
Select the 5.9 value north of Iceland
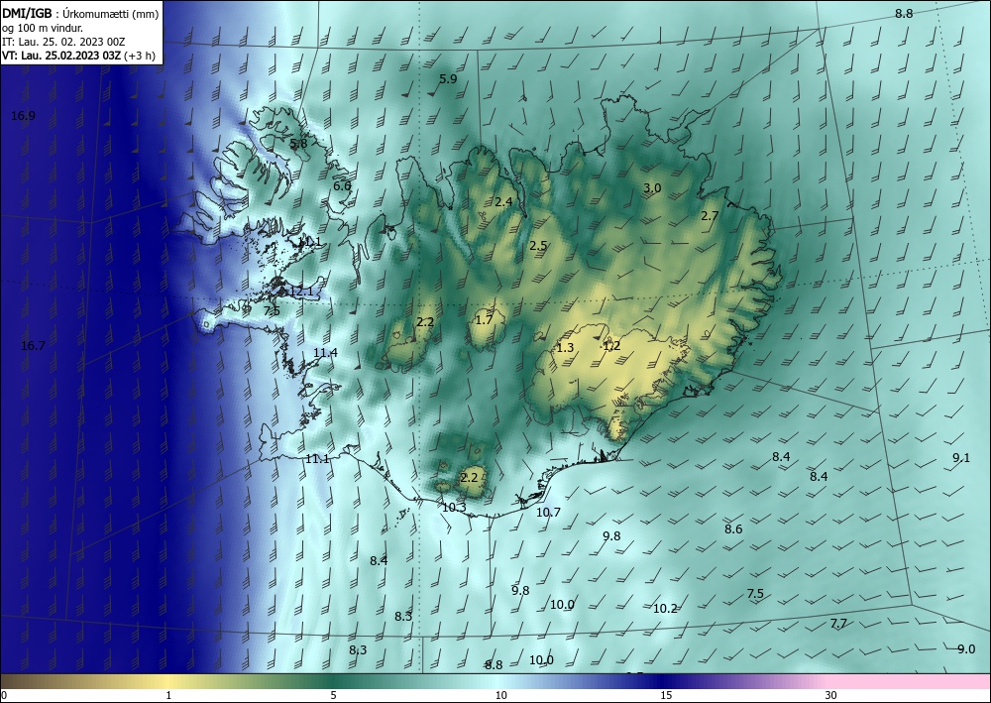click(448, 79)
